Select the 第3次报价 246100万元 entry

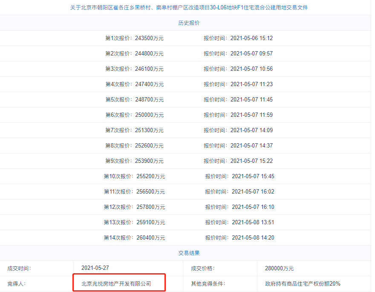coord(134,69)
